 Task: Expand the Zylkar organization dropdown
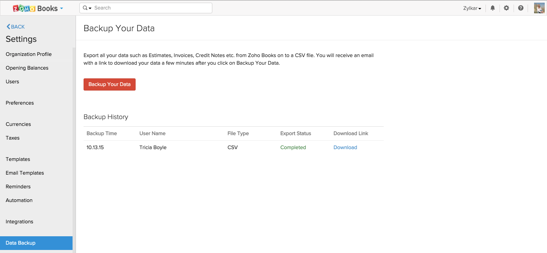[x=472, y=8]
